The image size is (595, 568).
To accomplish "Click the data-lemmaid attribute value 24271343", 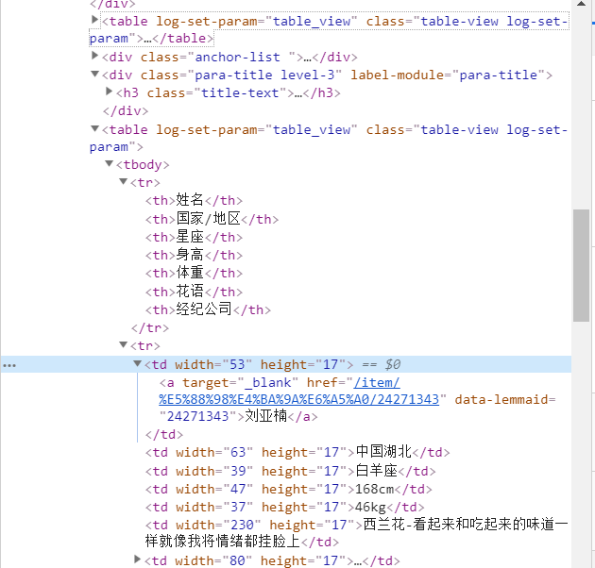I will [x=197, y=416].
